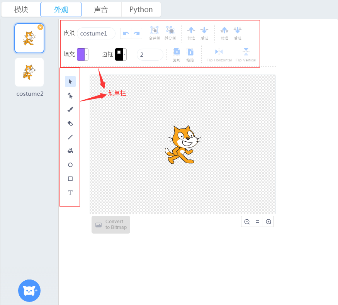Switch to the 模块 tab
The height and width of the screenshot is (305, 338).
21,10
